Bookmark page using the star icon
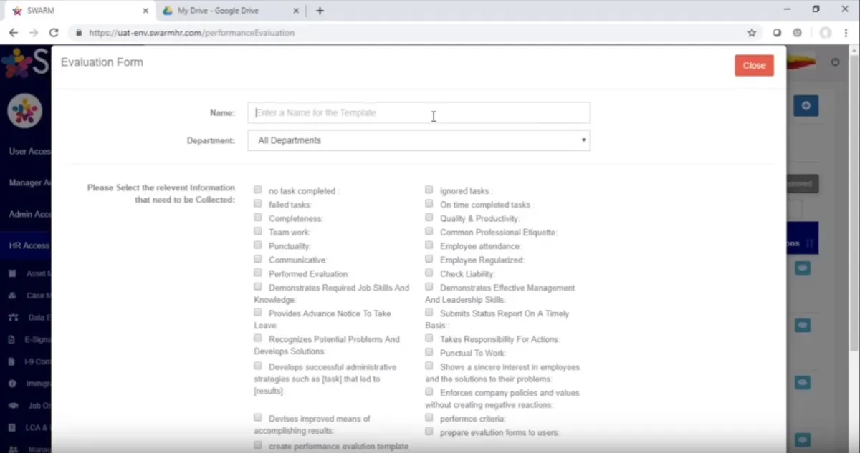The image size is (860, 453). (x=752, y=33)
